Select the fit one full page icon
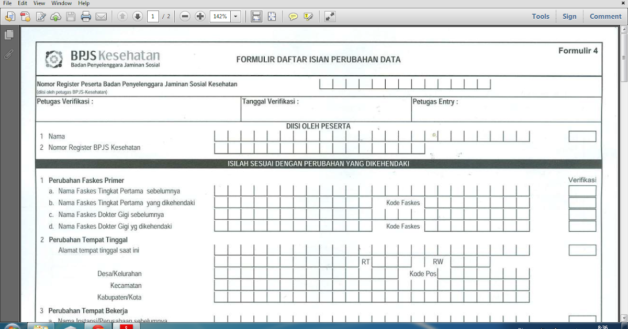 click(x=272, y=17)
